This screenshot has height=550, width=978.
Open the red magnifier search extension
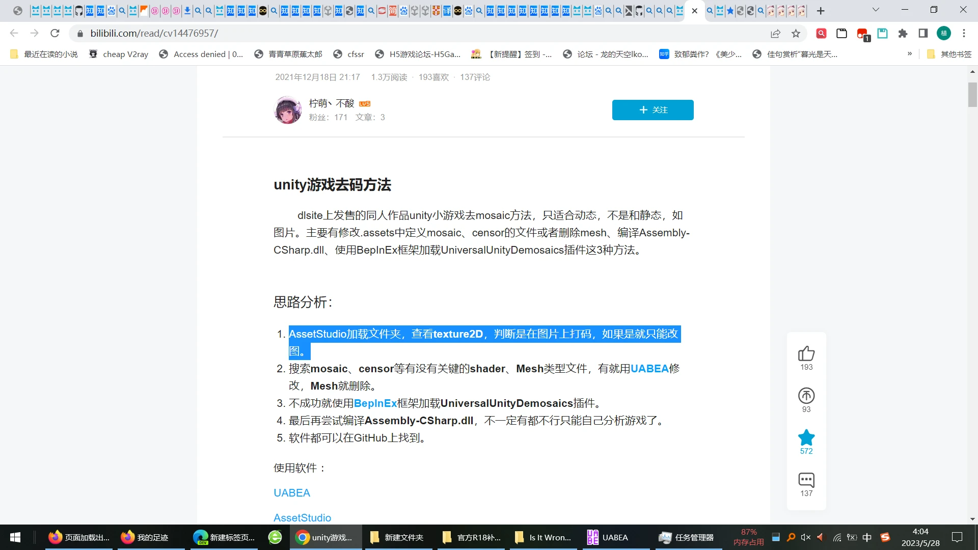coord(821,34)
